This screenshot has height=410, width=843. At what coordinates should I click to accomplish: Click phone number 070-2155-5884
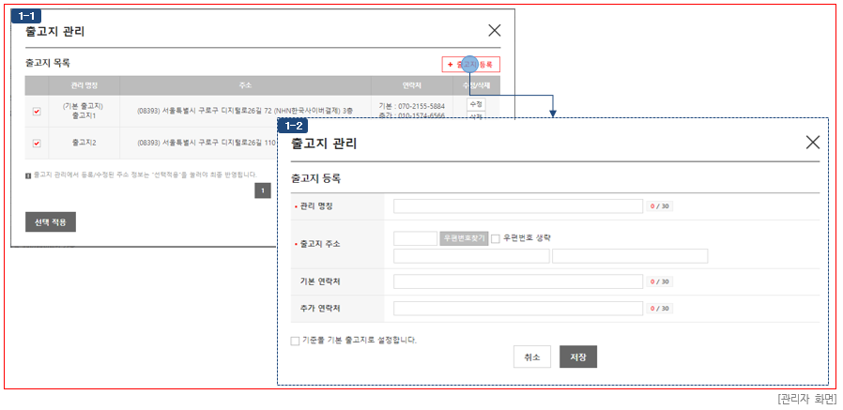420,106
